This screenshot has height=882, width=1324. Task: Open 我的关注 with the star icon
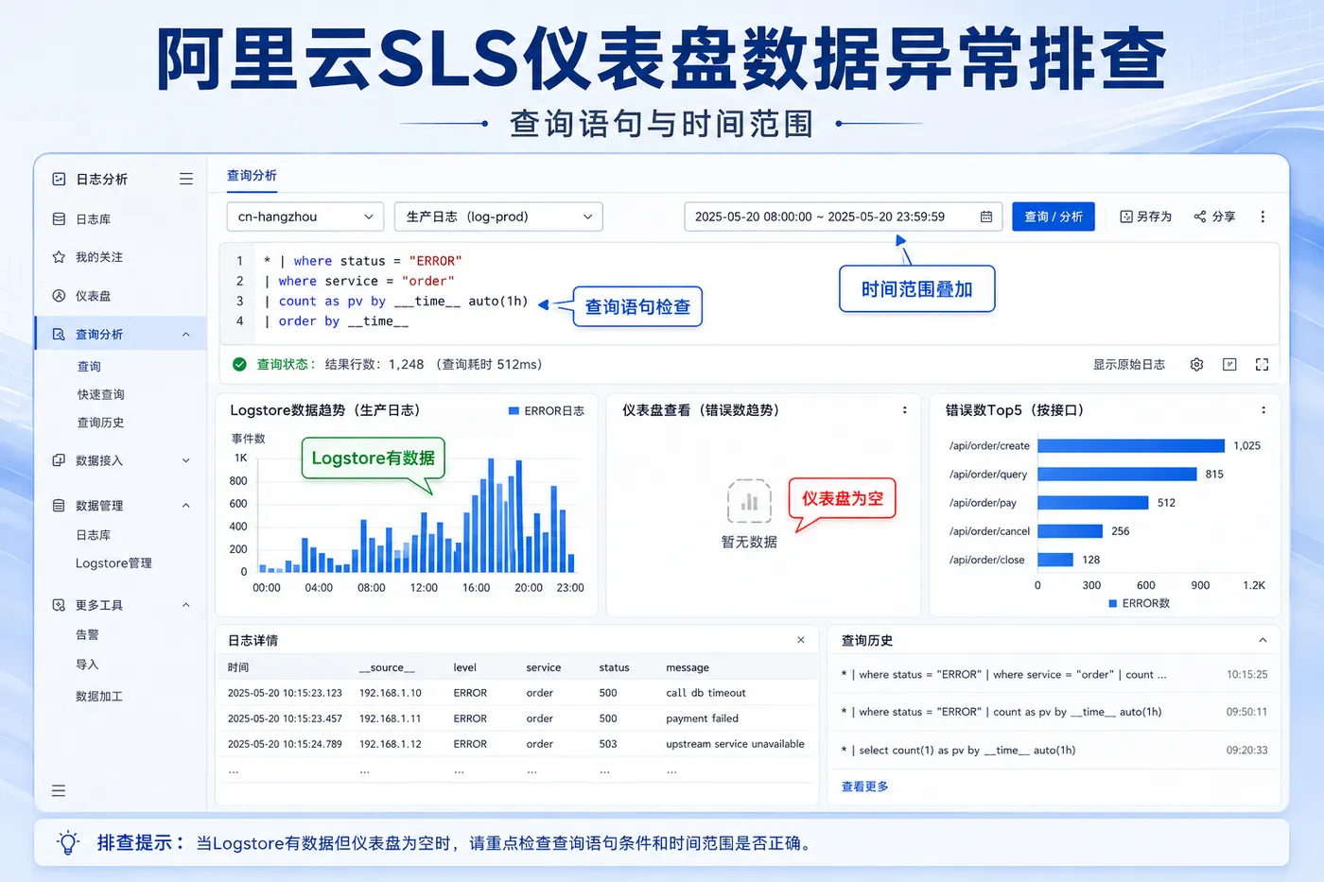[98, 257]
